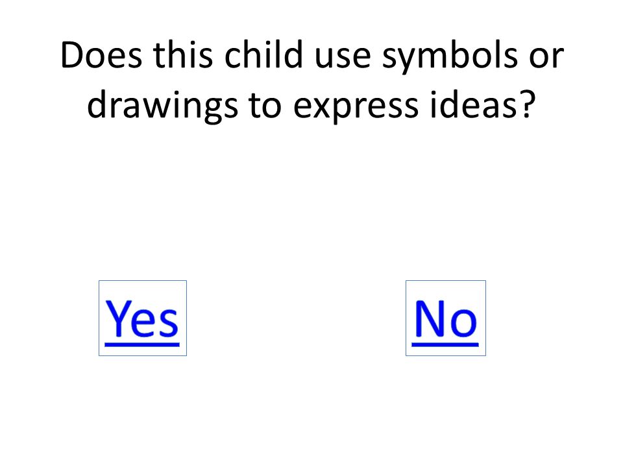Screen dimensions: 623x467
Task: Pick Yes for child uses drawings
Action: pyautogui.click(x=142, y=318)
